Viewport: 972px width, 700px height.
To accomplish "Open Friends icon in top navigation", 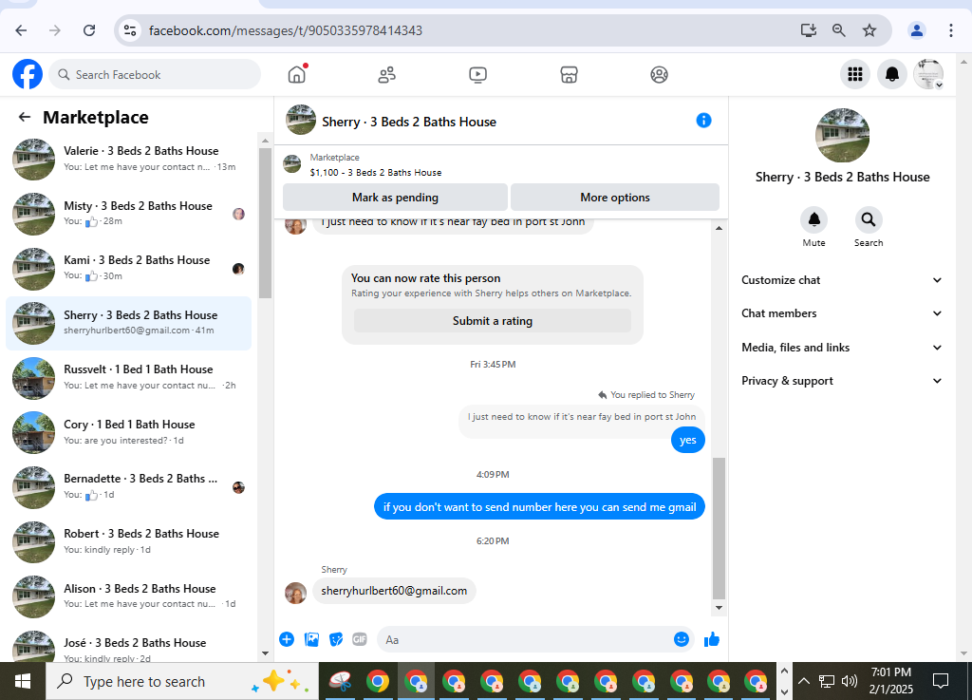I will (x=387, y=75).
